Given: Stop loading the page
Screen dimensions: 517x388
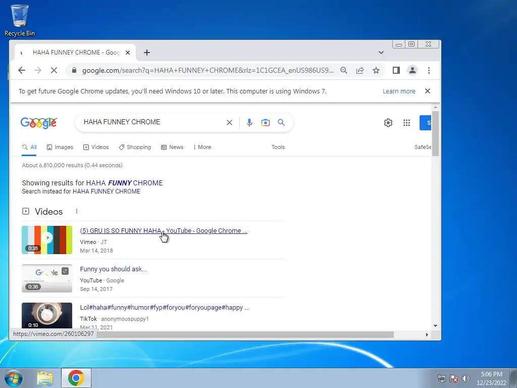Looking at the screenshot, I should tap(54, 70).
